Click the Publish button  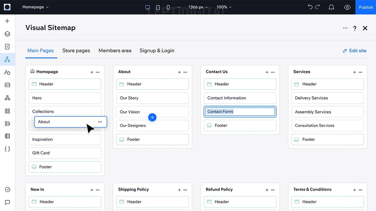366,7
